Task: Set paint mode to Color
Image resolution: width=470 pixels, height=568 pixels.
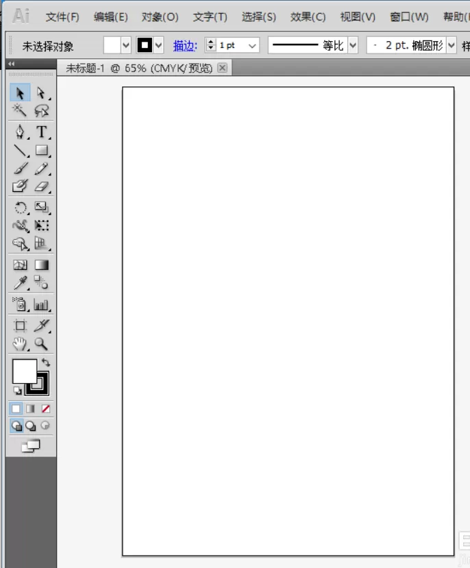Action: click(16, 409)
